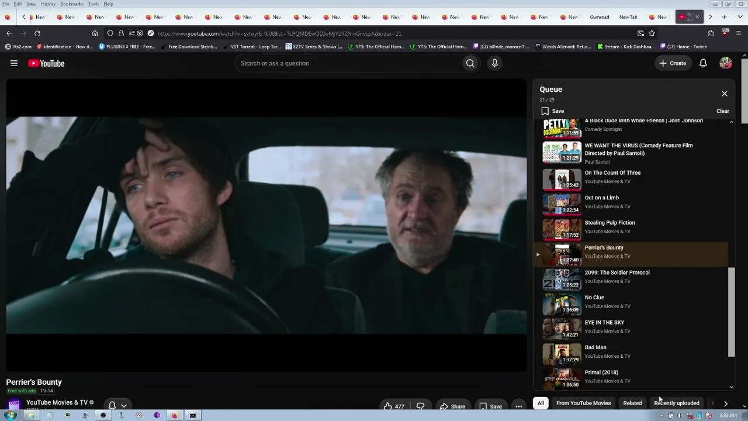Click the queue list scrollbar thumb
This screenshot has width=748, height=421.
(x=731, y=312)
